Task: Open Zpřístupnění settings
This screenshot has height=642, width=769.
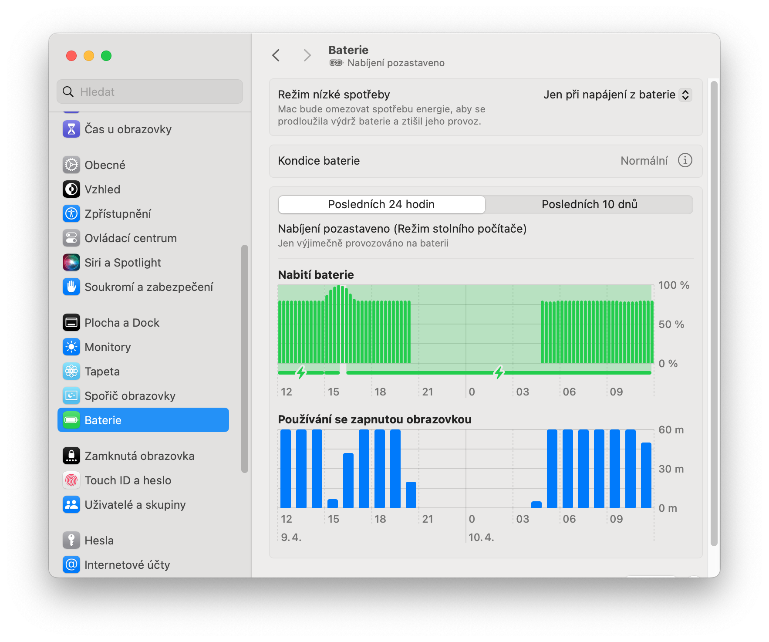Action: (x=143, y=214)
